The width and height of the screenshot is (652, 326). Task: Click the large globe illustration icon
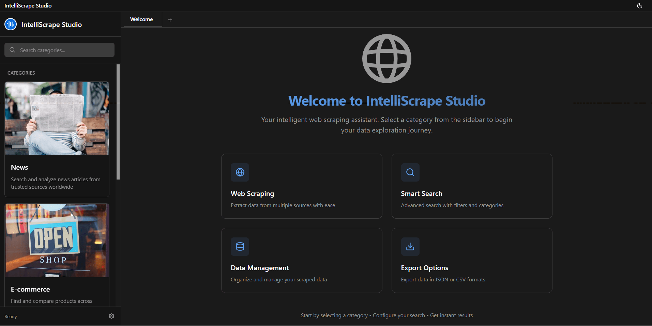(x=386, y=58)
